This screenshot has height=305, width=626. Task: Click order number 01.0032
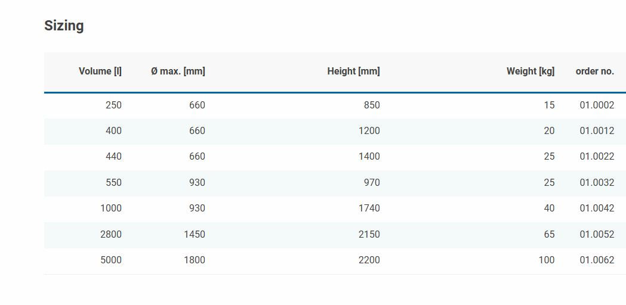597,183
